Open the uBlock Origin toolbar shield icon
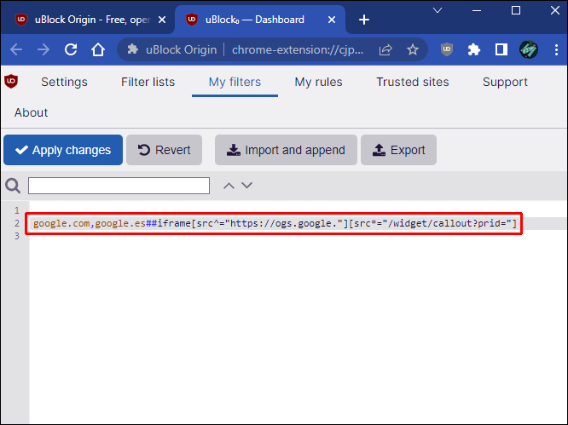This screenshot has height=425, width=568. (447, 49)
